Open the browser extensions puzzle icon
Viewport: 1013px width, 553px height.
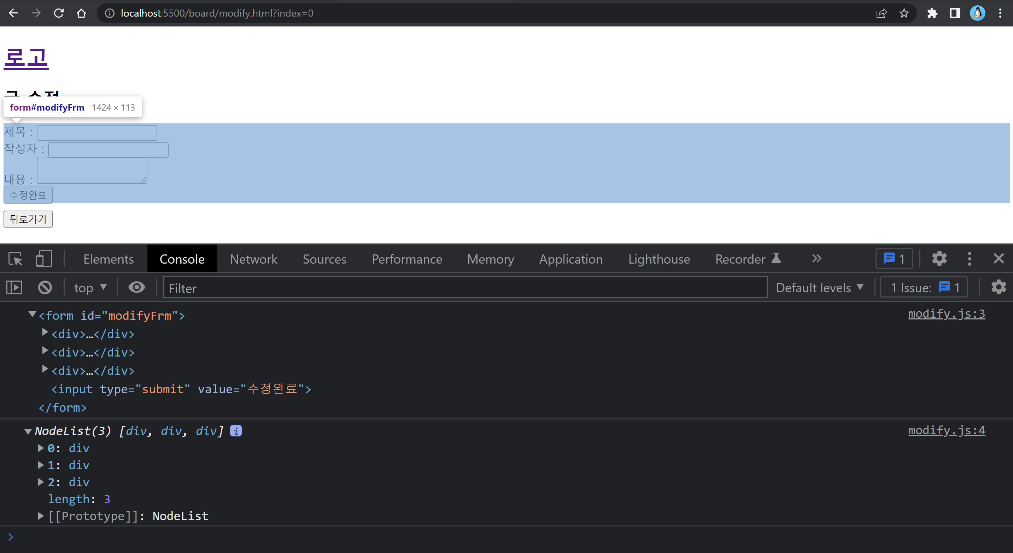pyautogui.click(x=932, y=13)
